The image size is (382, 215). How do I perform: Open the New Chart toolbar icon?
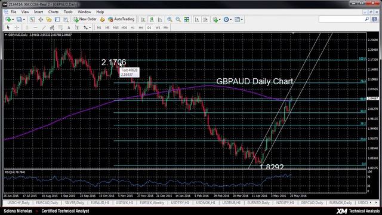(8, 19)
